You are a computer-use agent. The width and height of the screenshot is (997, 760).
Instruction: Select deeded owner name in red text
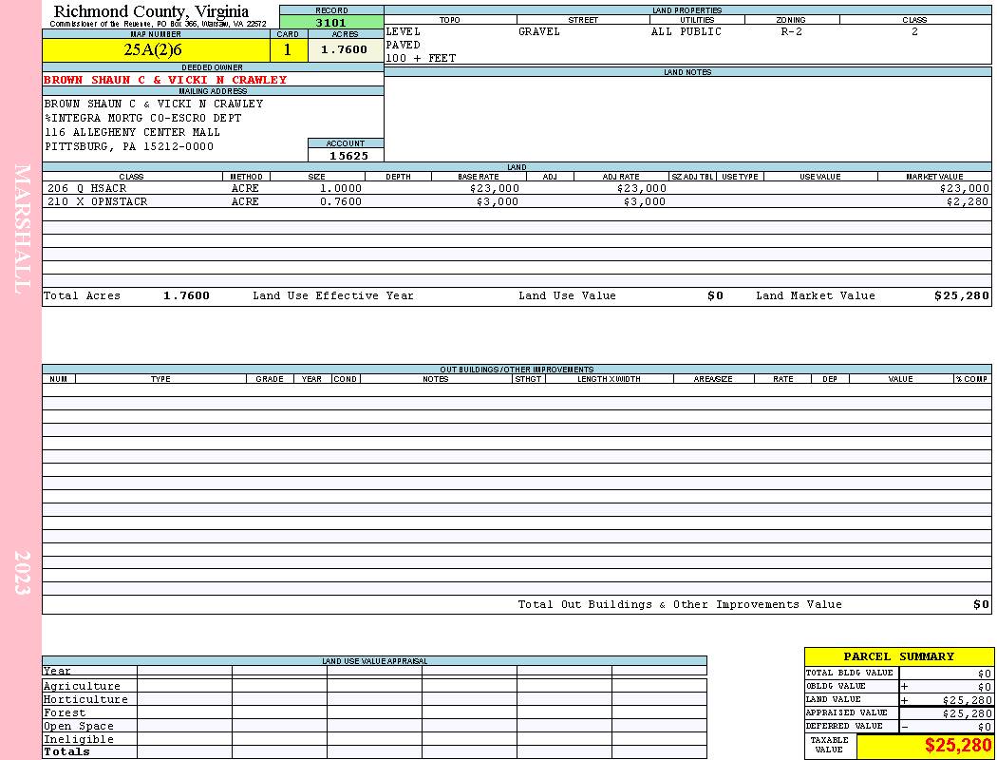[x=165, y=80]
